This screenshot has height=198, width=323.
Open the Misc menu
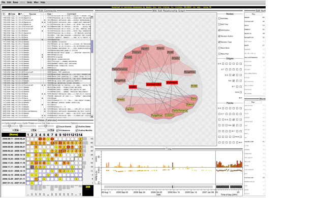[36, 2]
